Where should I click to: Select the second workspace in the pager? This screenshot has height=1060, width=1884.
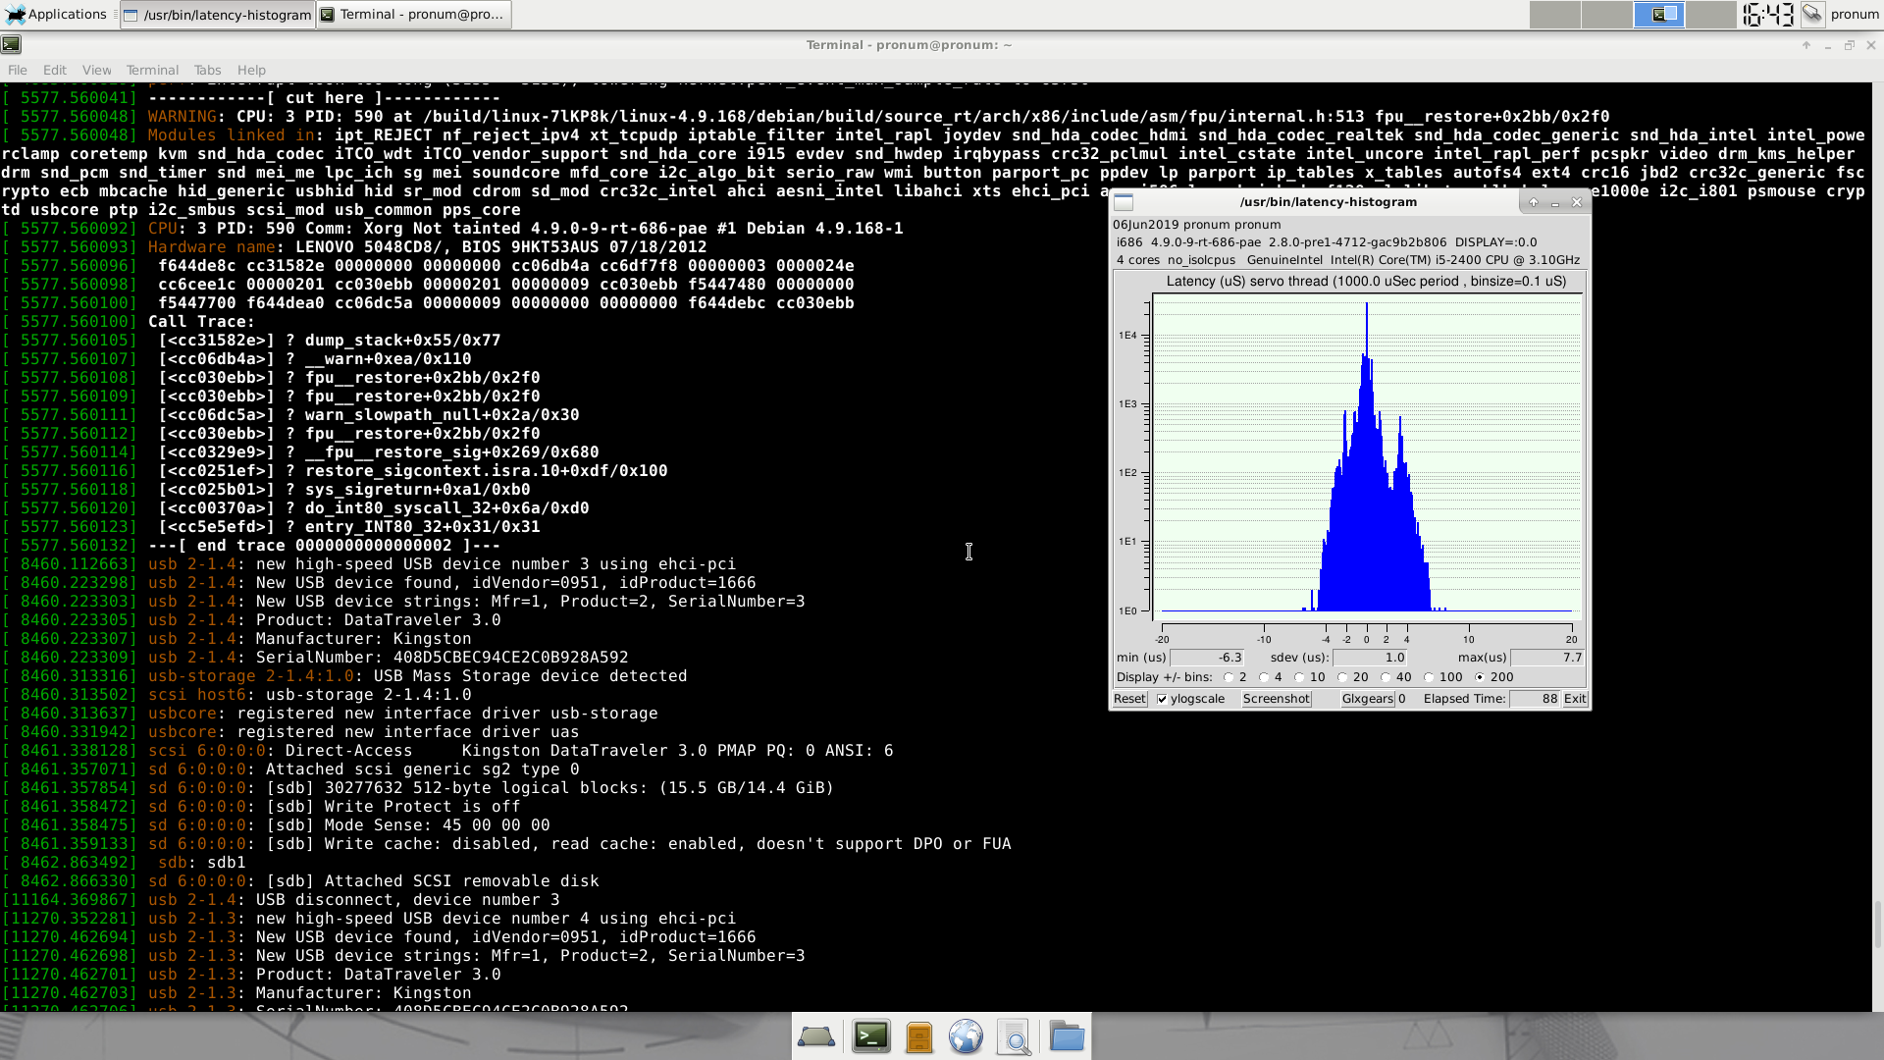pyautogui.click(x=1606, y=15)
